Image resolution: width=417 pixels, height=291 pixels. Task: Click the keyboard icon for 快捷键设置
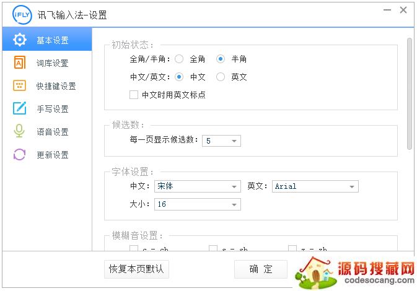click(20, 85)
